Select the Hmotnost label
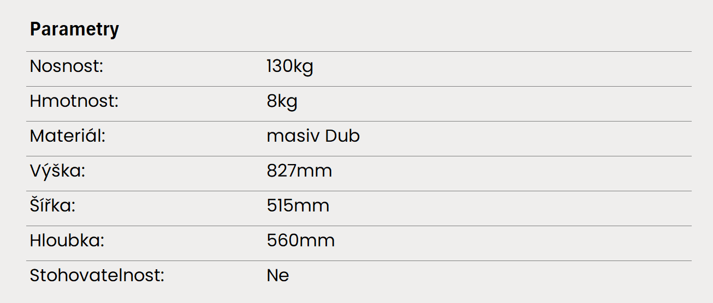The height and width of the screenshot is (303, 713). tap(74, 101)
